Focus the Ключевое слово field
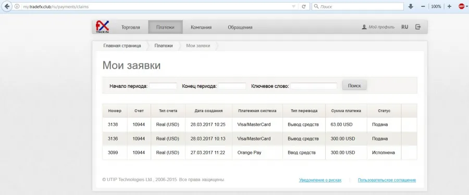 314,86
